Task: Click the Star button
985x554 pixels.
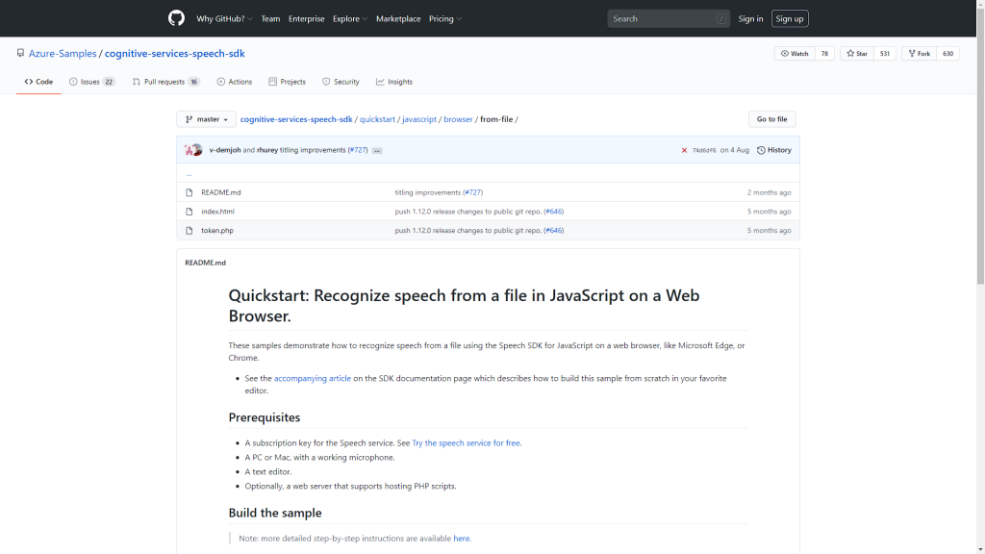Action: coord(857,54)
